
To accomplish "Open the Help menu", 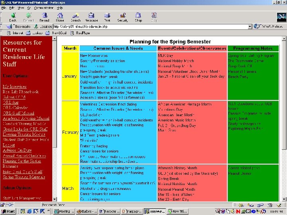I will click(60, 8).
